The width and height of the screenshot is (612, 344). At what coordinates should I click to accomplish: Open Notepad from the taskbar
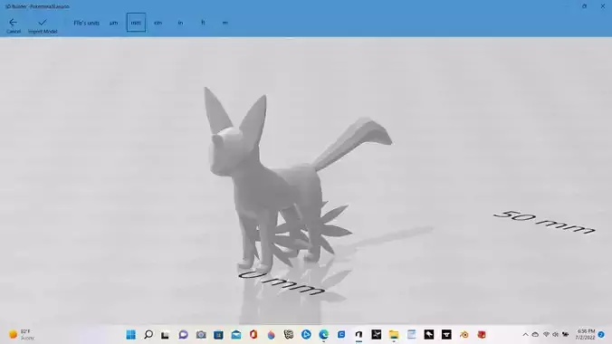411,335
